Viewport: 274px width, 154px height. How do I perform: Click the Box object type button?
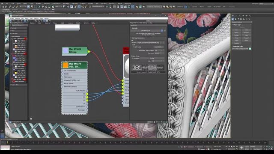pyautogui.click(x=237, y=30)
